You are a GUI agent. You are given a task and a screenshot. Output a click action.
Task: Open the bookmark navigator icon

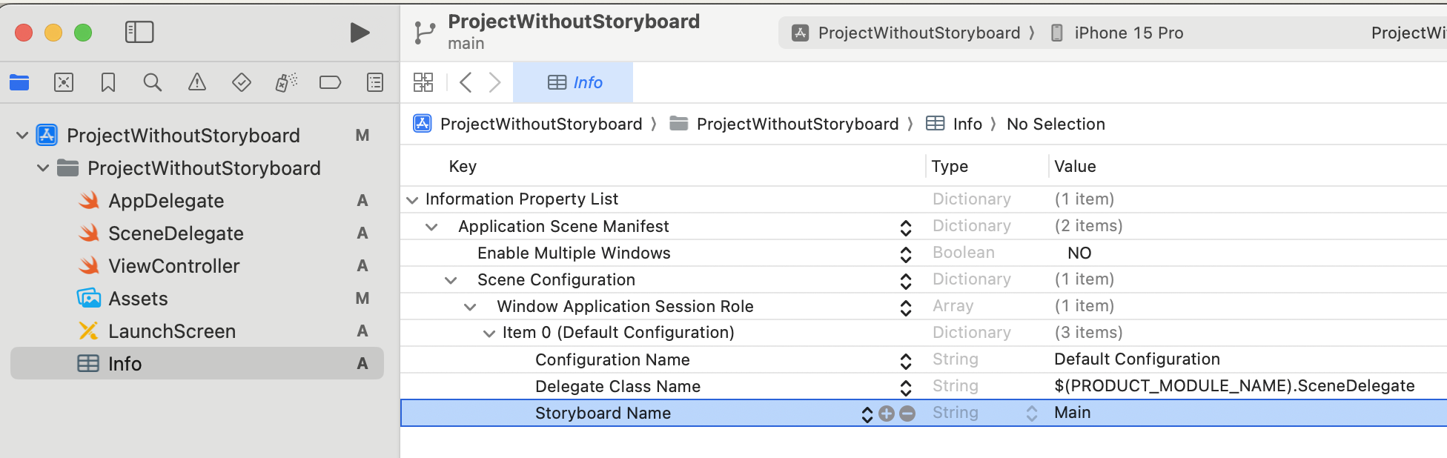coord(108,82)
